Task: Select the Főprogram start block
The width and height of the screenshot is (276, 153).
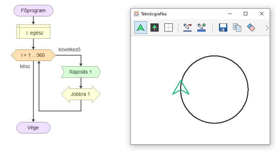Action: click(34, 10)
